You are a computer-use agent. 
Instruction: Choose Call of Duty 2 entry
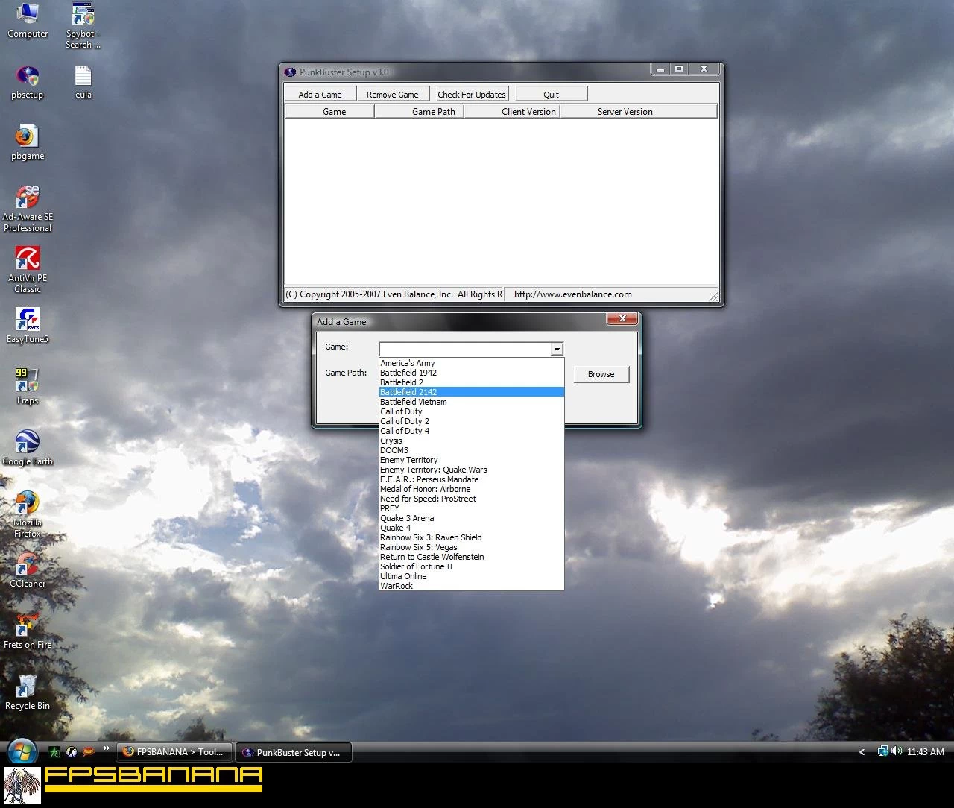[x=471, y=421]
